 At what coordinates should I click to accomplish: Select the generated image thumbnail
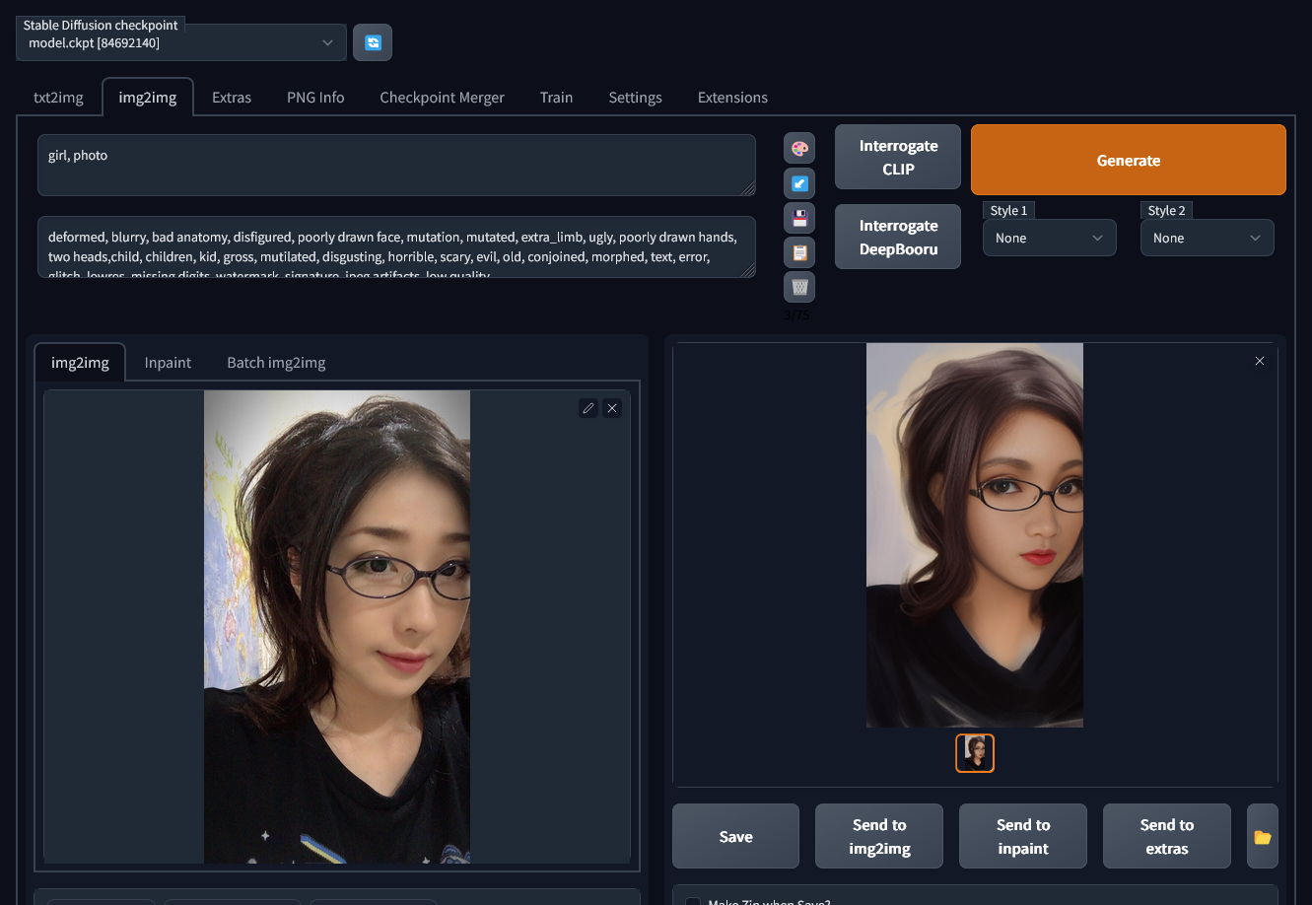coord(975,753)
